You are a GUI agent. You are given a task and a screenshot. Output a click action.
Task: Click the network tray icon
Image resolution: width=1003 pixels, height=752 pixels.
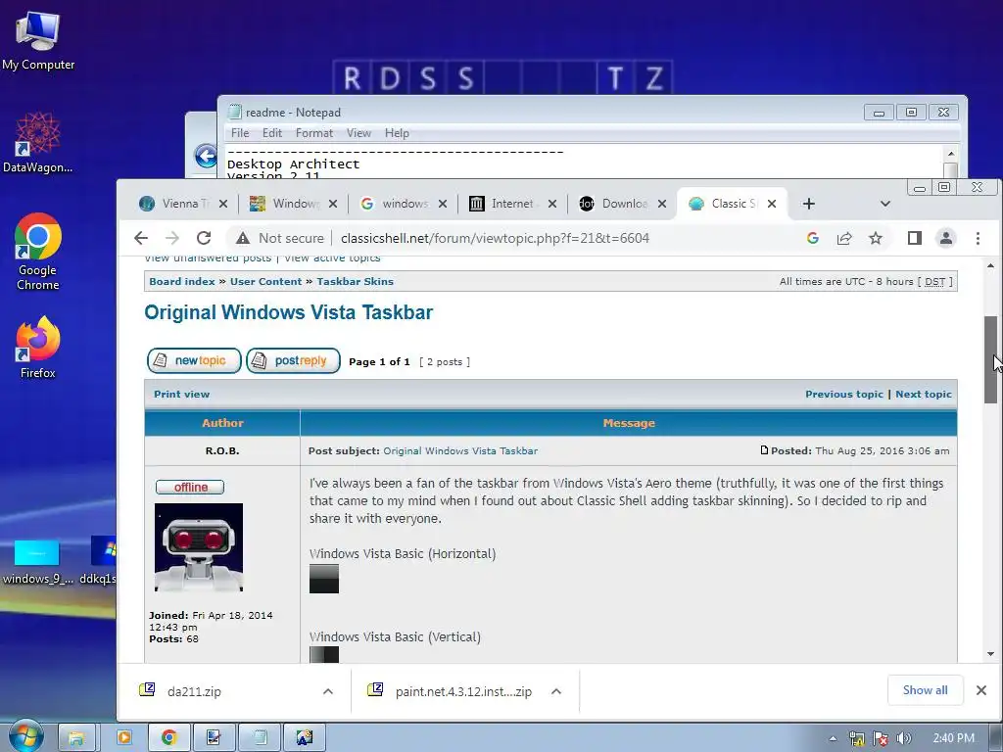coord(856,738)
